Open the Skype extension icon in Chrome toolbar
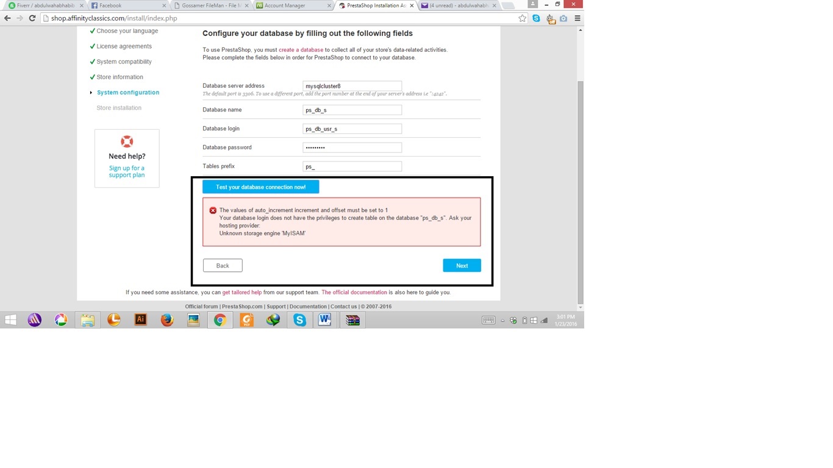Viewport: 833px width, 468px height. click(536, 18)
